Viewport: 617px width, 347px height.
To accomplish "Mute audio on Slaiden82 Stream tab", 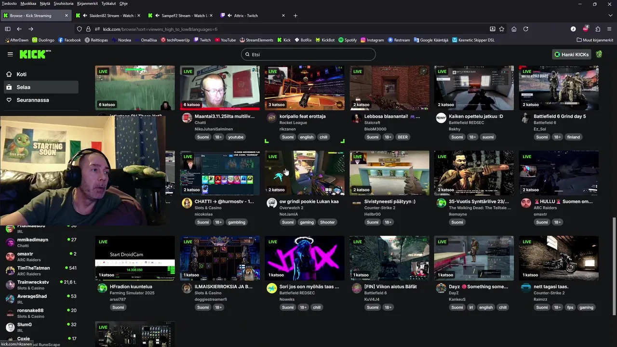I will coord(85,15).
